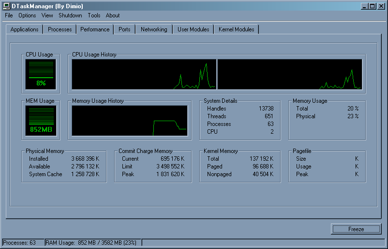
Task: Switch to the Ports tab
Action: pos(124,29)
